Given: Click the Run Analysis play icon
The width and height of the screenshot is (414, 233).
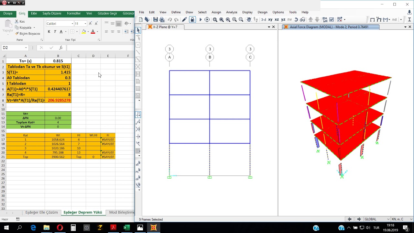Looking at the screenshot, I should pyautogui.click(x=201, y=20).
